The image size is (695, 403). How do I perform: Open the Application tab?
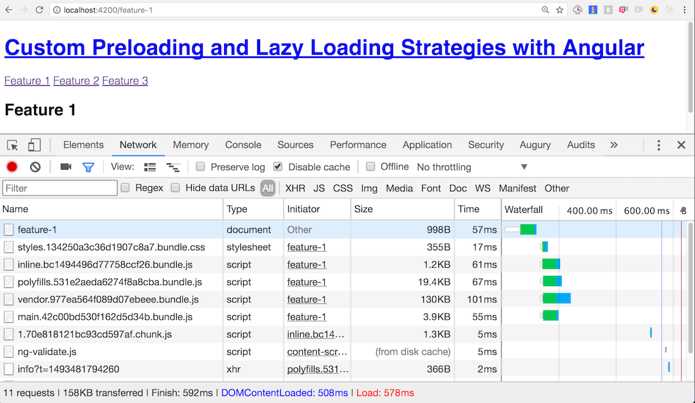[x=427, y=145]
